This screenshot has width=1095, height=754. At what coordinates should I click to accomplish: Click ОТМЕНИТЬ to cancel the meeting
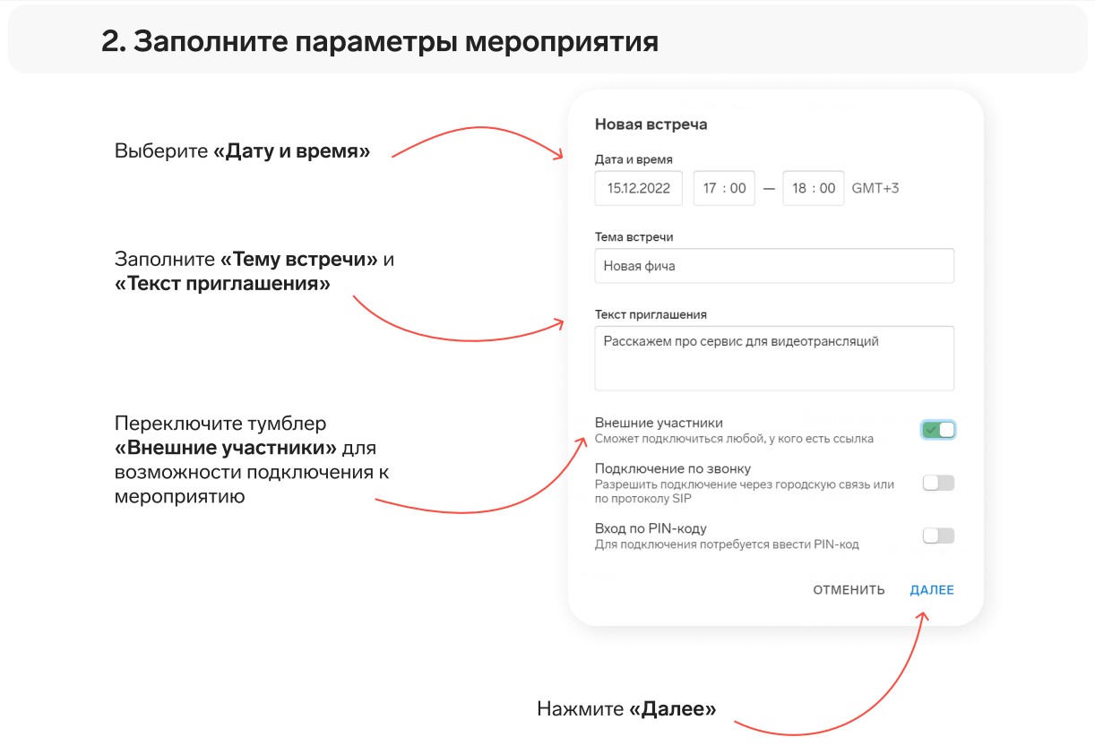849,590
